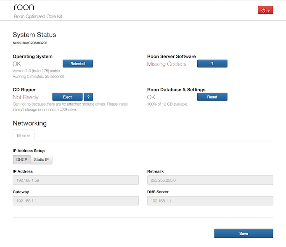This screenshot has height=247, width=286.
Task: Click the Missing Codecs status text
Action: [167, 64]
